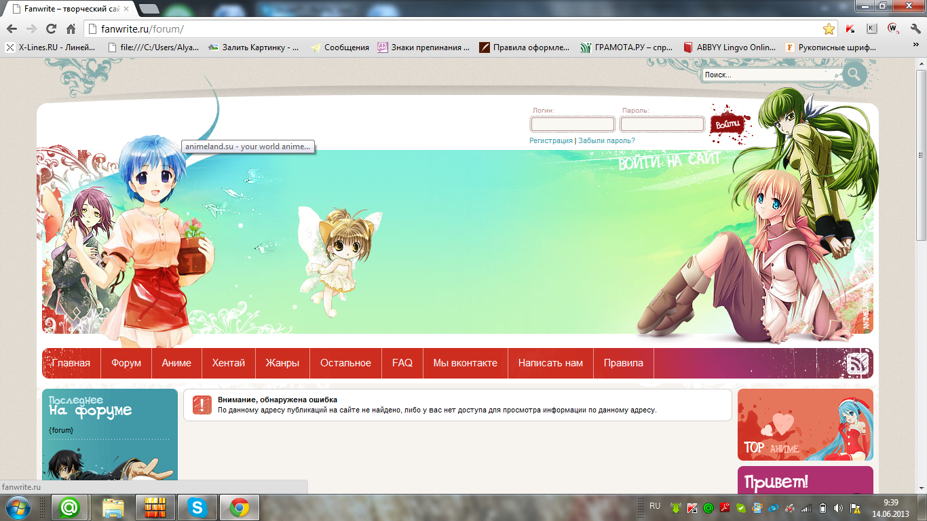Screen dimensions: 927x521
Task: Click the RU language indicator
Action: 655,506
